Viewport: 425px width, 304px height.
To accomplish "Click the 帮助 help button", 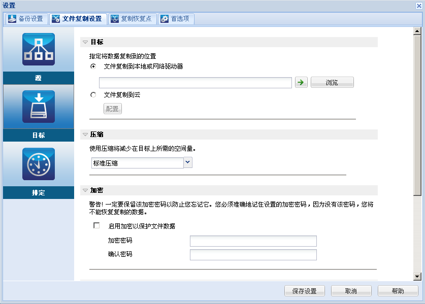I will pyautogui.click(x=398, y=291).
